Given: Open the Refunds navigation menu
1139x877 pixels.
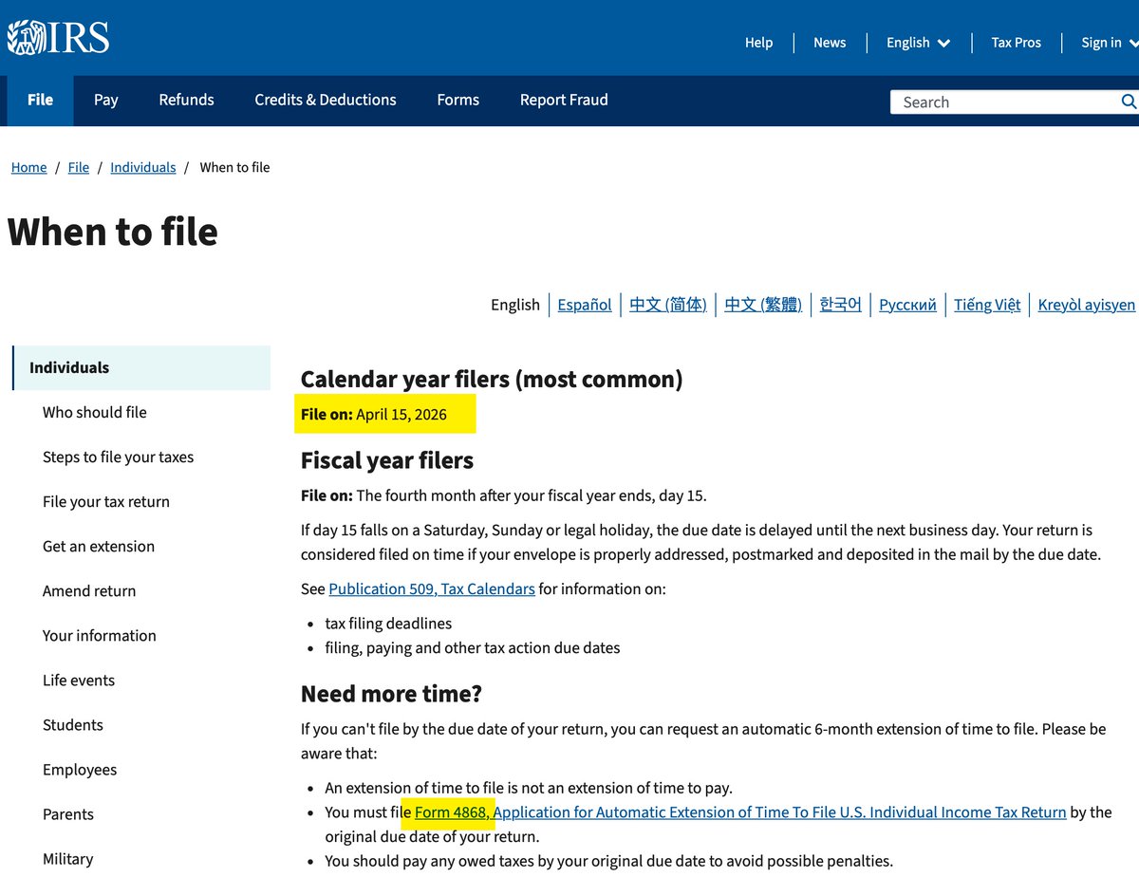Looking at the screenshot, I should pyautogui.click(x=186, y=100).
